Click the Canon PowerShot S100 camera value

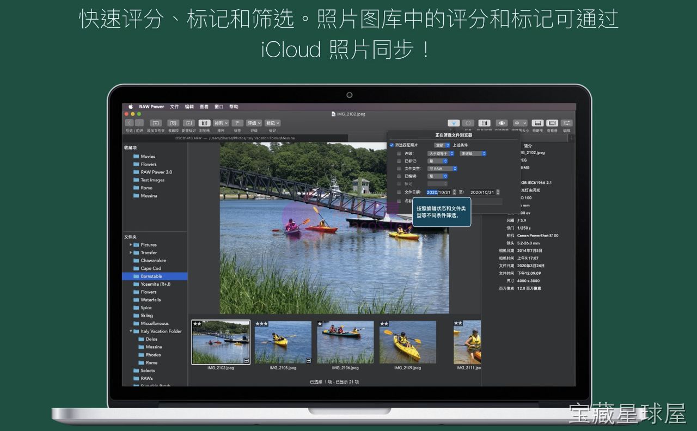pyautogui.click(x=537, y=236)
